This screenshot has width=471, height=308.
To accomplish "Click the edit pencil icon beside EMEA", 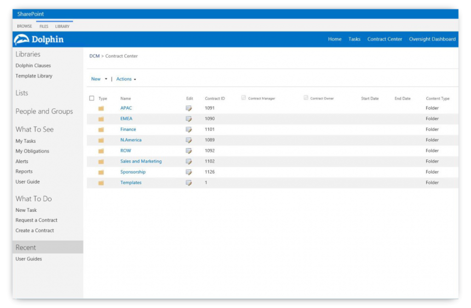I will (189, 119).
